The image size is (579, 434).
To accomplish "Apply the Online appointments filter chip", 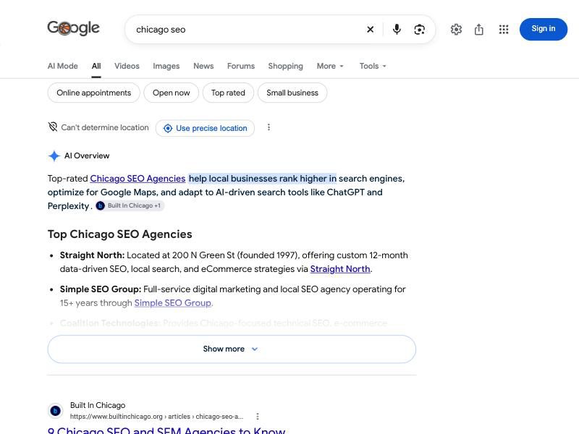I will click(x=94, y=93).
